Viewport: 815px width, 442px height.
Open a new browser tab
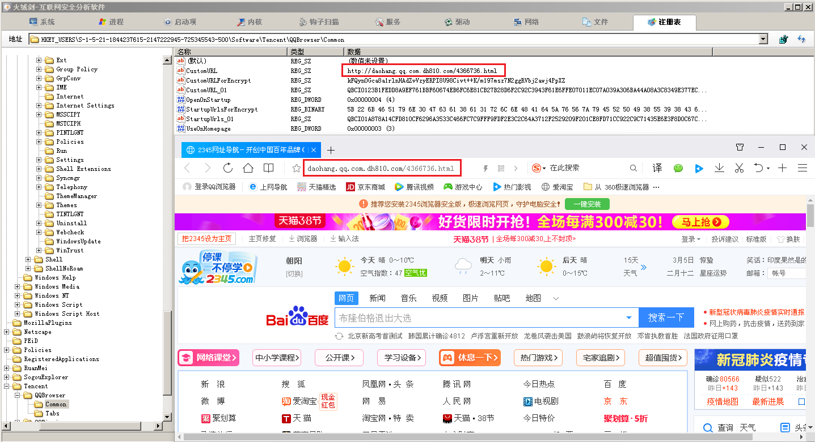(331, 150)
